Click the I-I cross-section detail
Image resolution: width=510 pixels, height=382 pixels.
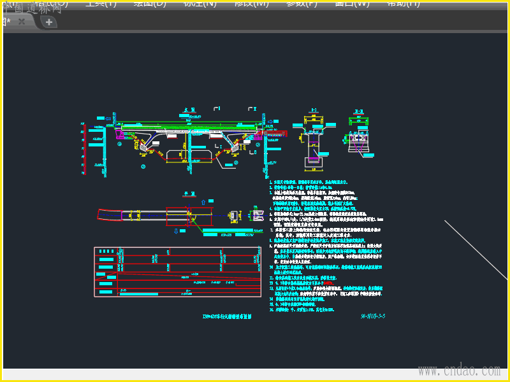click(x=314, y=143)
